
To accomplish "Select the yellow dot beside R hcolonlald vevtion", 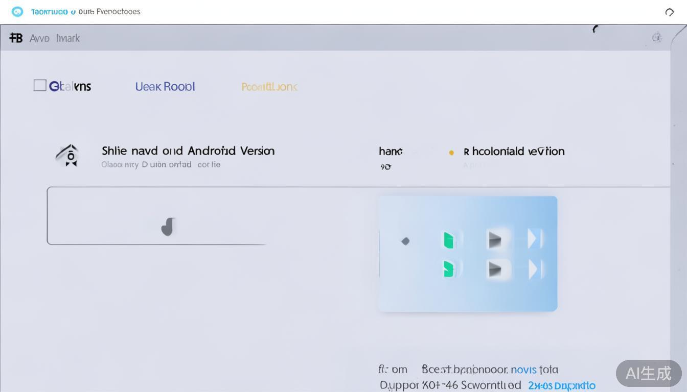I will (451, 152).
